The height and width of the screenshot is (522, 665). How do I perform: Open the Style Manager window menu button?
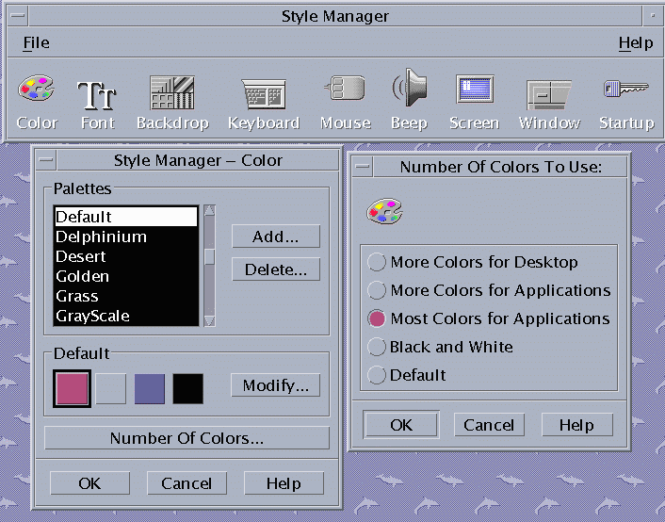[x=18, y=16]
